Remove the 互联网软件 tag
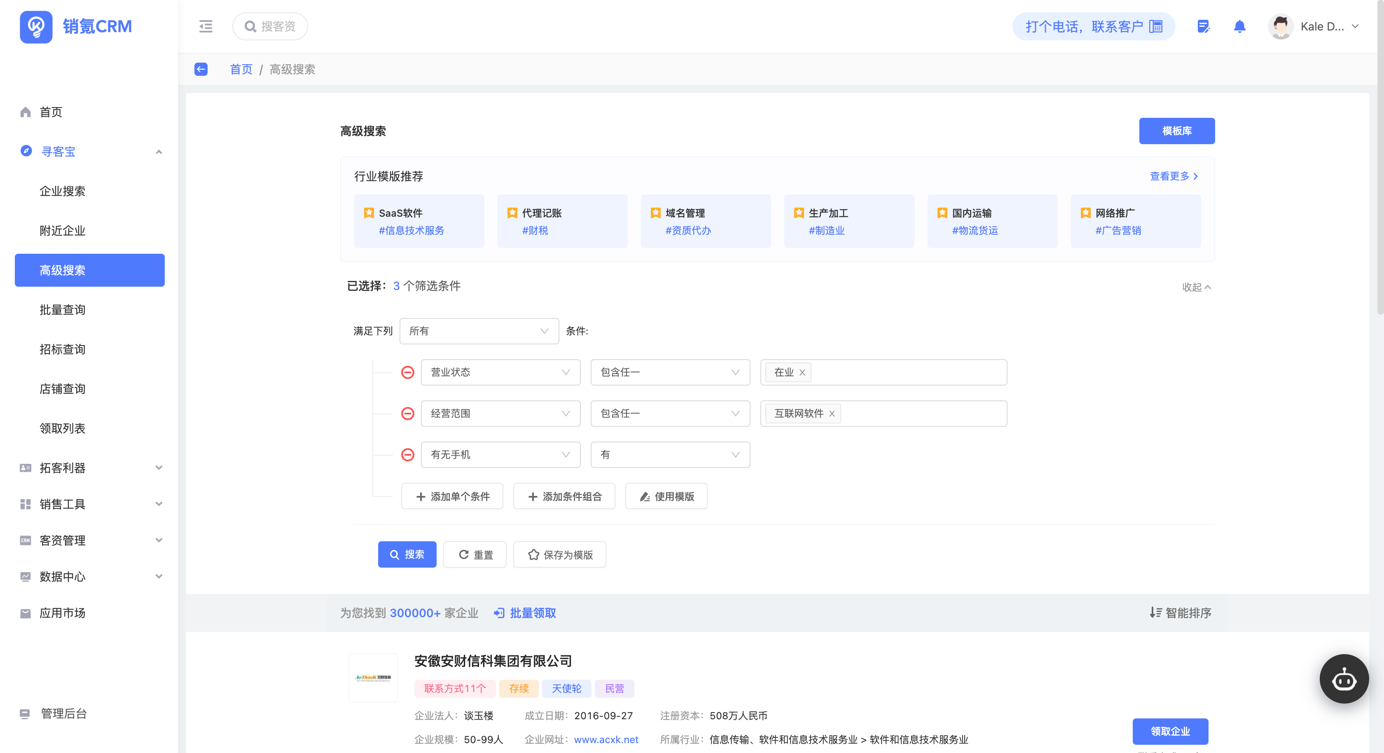The width and height of the screenshot is (1384, 753). coord(832,414)
